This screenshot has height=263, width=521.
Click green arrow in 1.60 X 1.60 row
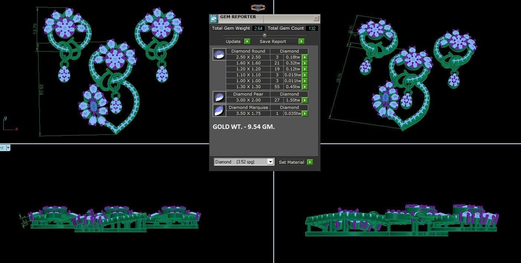pos(305,63)
